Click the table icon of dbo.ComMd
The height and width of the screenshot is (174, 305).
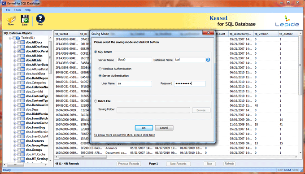click(22, 91)
